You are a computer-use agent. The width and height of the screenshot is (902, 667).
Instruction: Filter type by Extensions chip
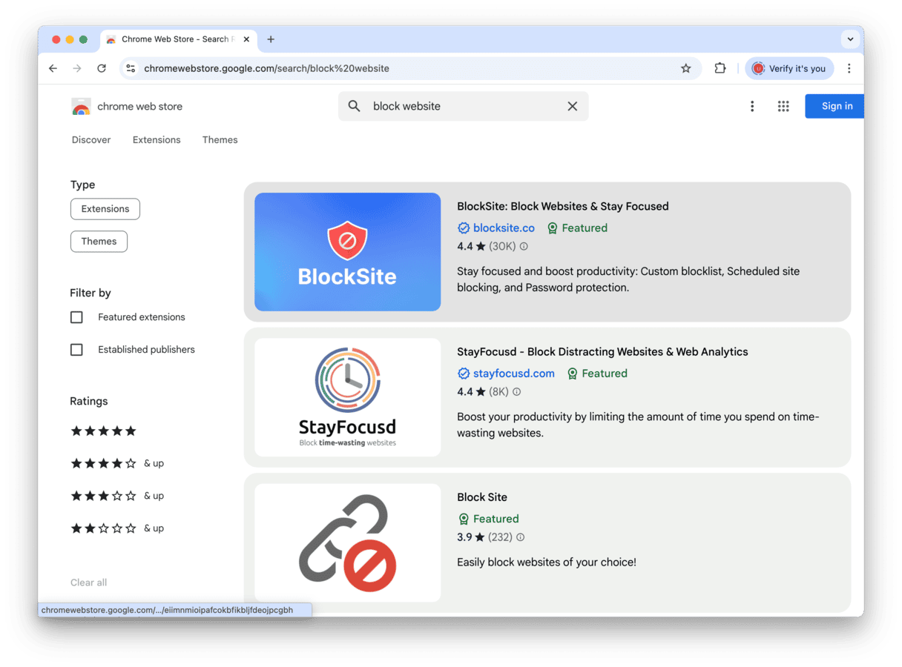pos(105,209)
